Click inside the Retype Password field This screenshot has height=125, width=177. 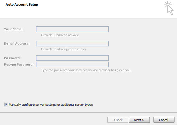pyautogui.click(x=72, y=64)
